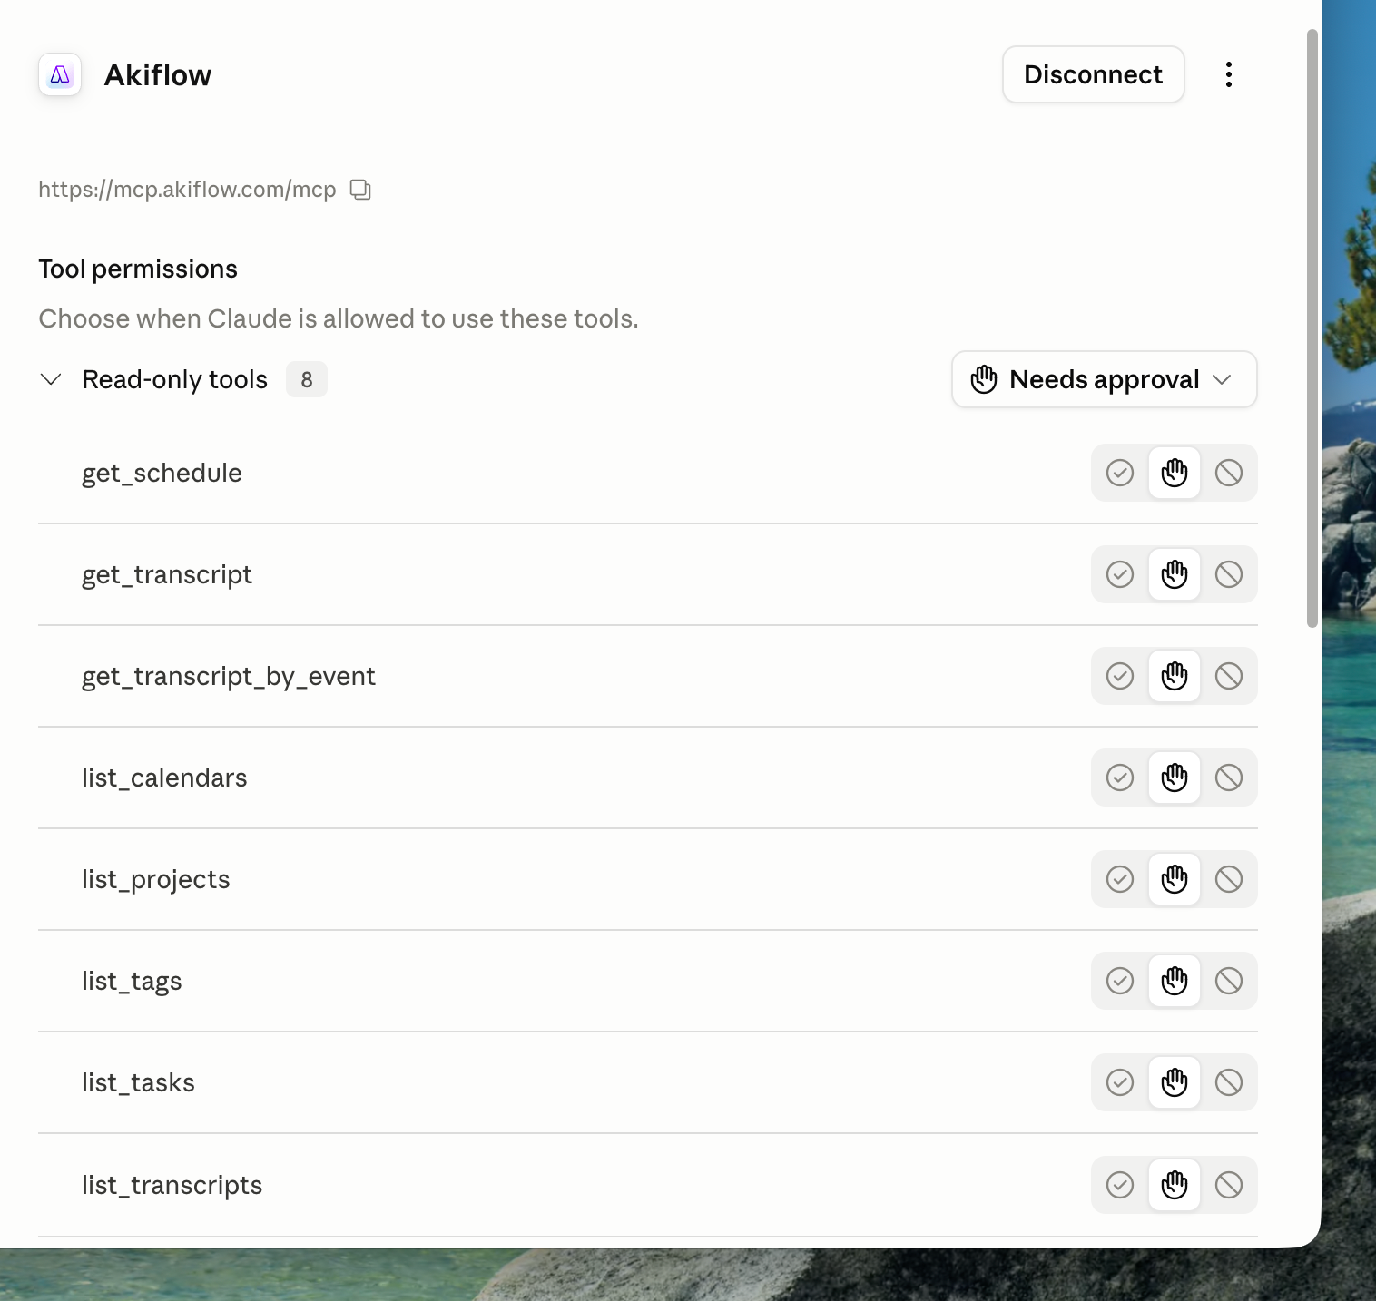Click the get_schedule tool name
Screen dimensions: 1376x1301
click(162, 474)
